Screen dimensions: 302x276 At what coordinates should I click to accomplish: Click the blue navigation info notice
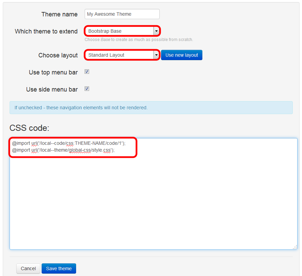pyautogui.click(x=151, y=108)
